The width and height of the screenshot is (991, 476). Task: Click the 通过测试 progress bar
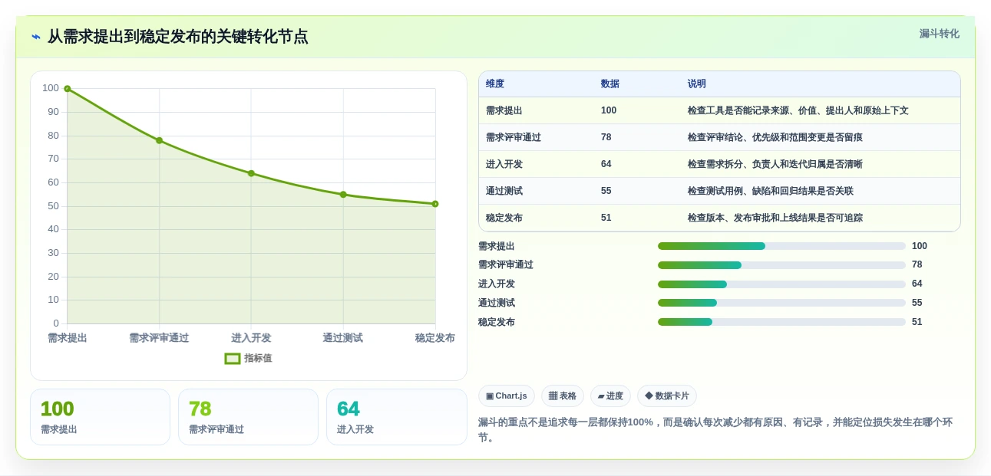781,303
